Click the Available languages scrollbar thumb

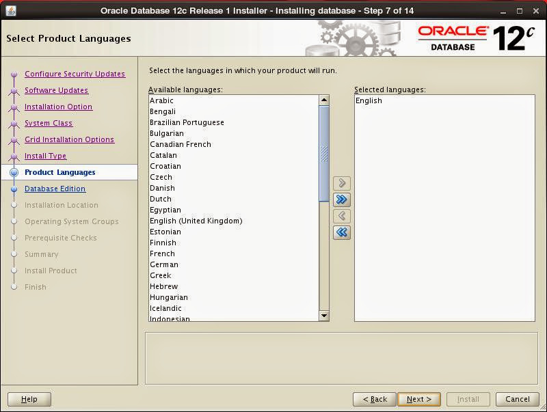click(x=324, y=153)
